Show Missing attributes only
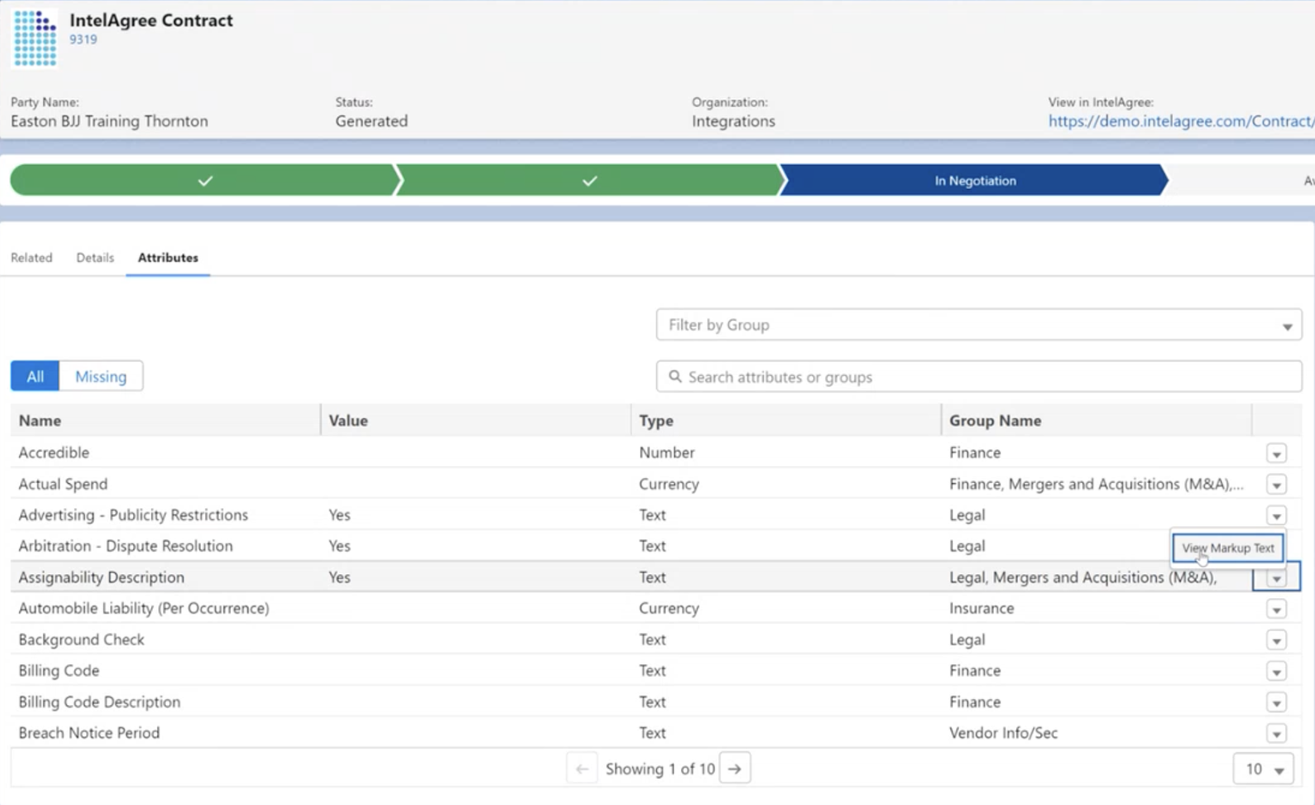This screenshot has width=1315, height=805. (x=101, y=376)
